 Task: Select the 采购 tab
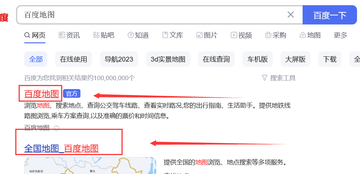[275, 35]
